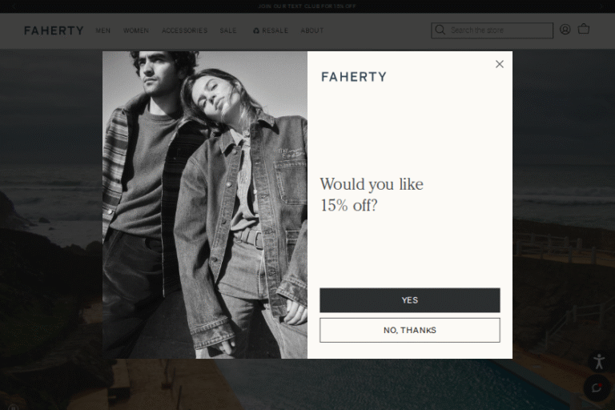Viewport: 615px width, 410px height.
Task: Decline with the NO, THANKS button
Action: [409, 330]
